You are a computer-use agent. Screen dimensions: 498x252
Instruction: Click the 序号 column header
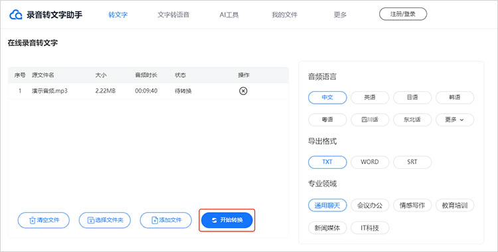coord(20,75)
